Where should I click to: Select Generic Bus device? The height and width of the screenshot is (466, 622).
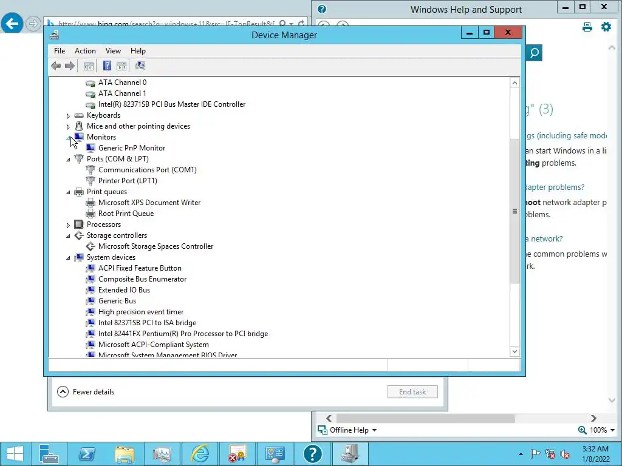click(117, 301)
